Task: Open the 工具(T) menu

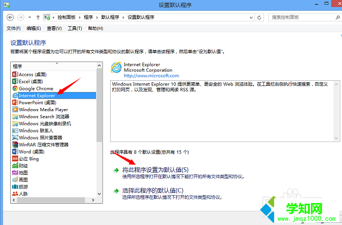Action: pyautogui.click(x=75, y=28)
